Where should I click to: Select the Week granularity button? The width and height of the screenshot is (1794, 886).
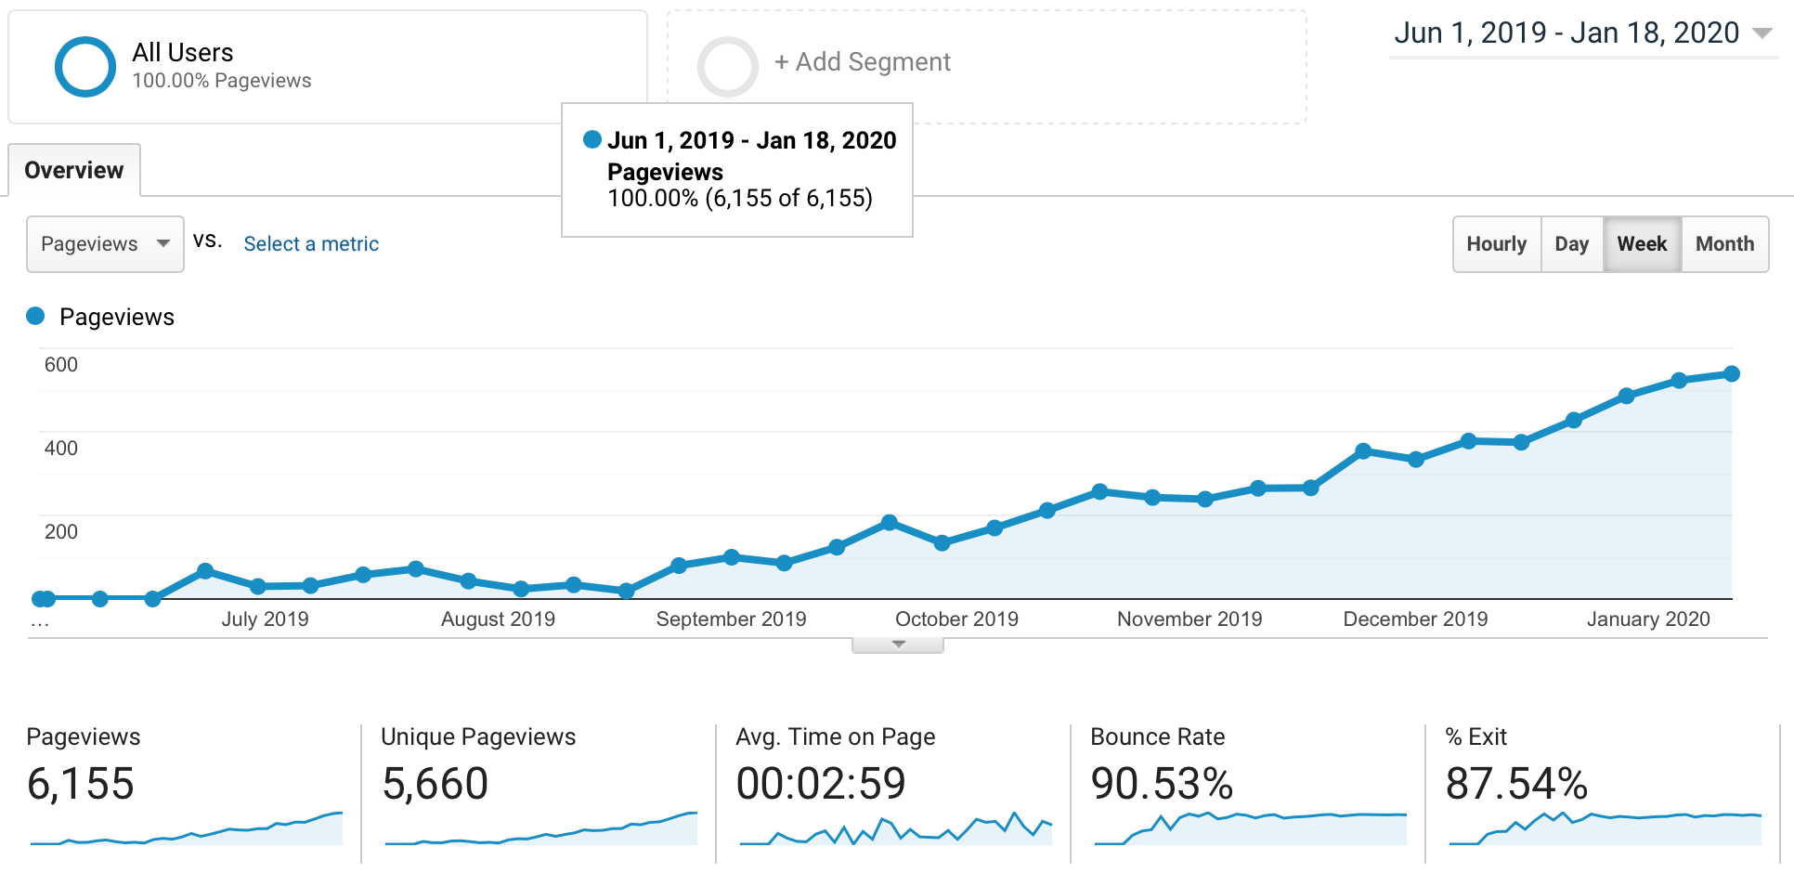(1642, 244)
